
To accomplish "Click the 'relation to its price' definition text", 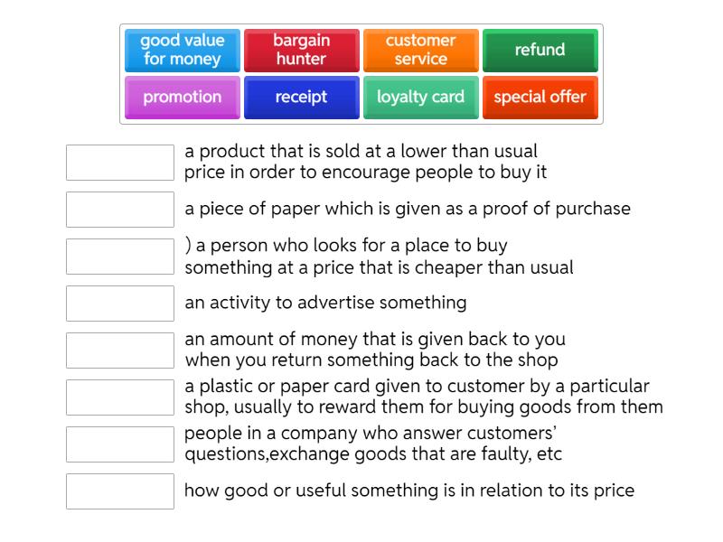I will (408, 491).
